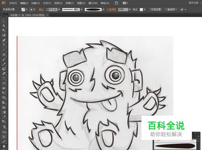Open the 描边 stroke panel link
202x150 pixels.
[x=41, y=10]
